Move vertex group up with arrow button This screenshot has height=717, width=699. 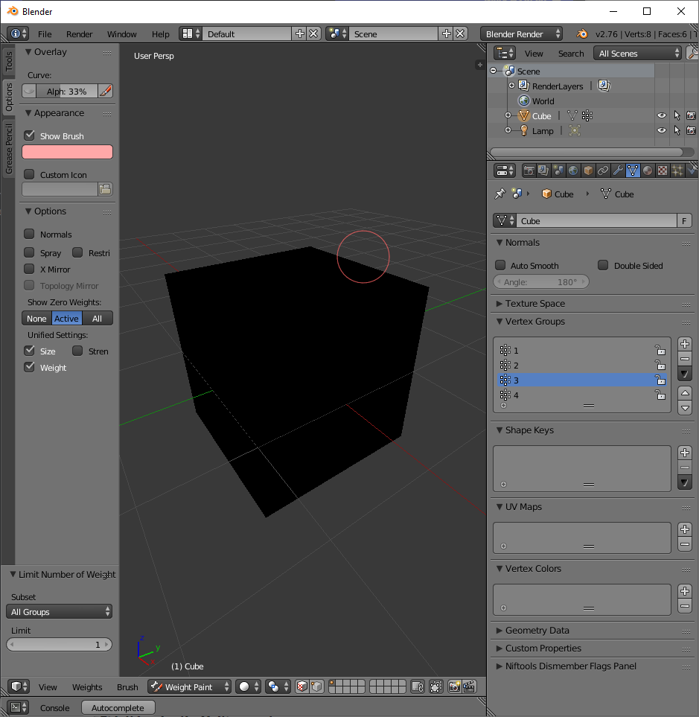click(684, 393)
